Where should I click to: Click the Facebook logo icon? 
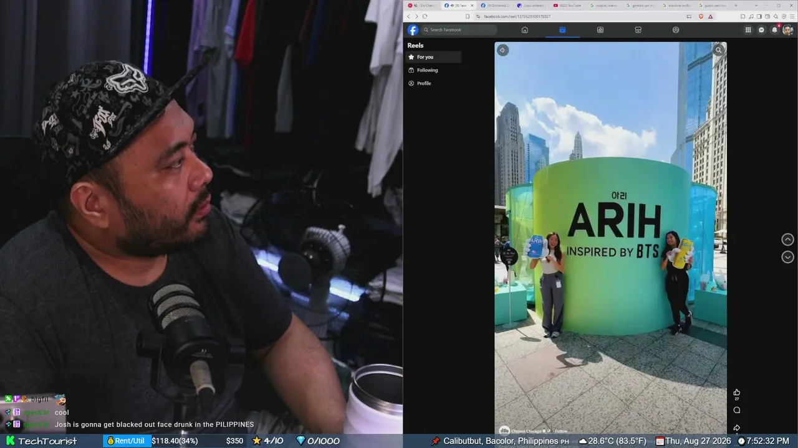[x=413, y=30]
